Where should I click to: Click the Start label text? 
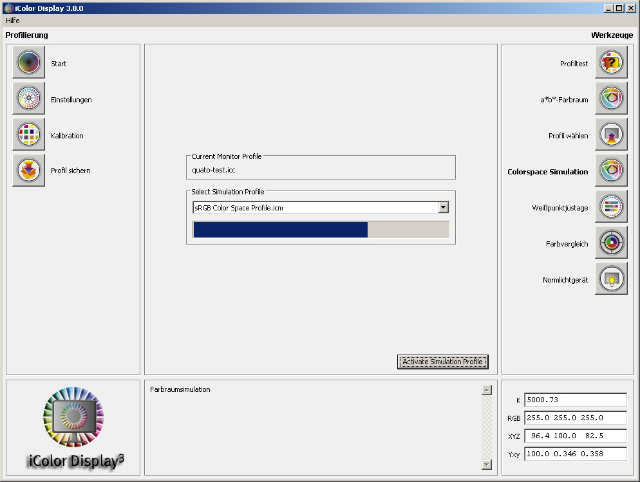tap(59, 64)
